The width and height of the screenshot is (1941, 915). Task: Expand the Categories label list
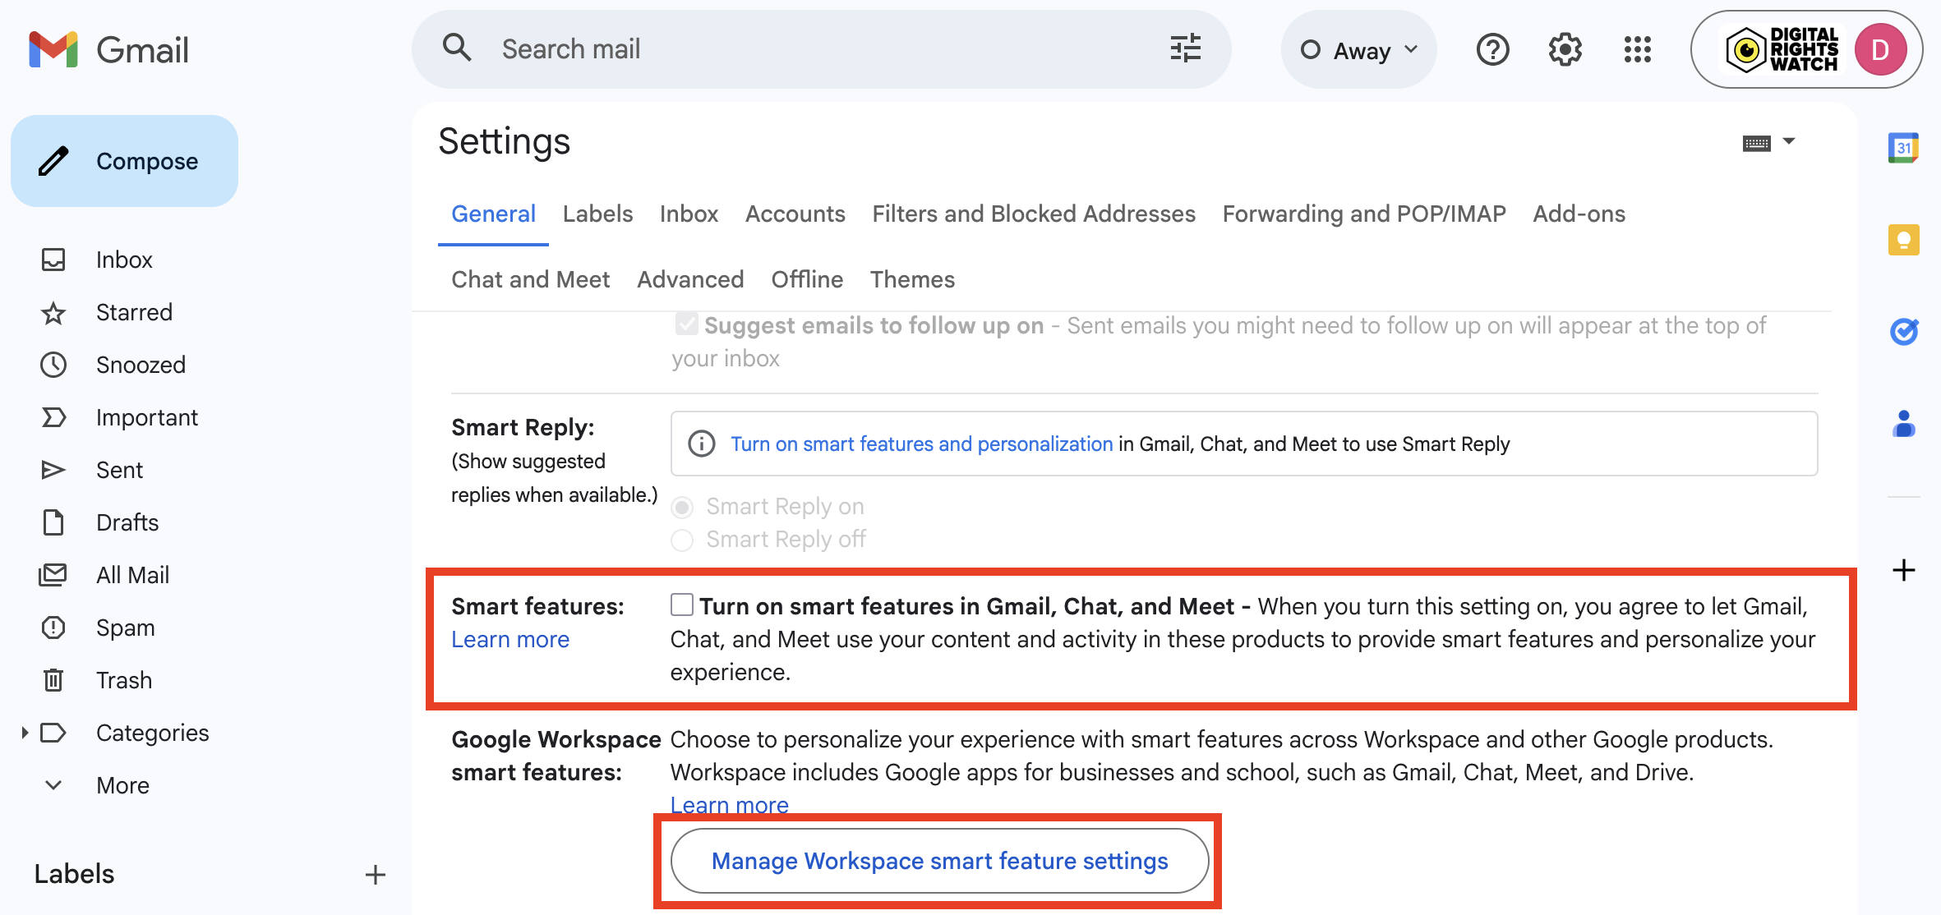(25, 733)
